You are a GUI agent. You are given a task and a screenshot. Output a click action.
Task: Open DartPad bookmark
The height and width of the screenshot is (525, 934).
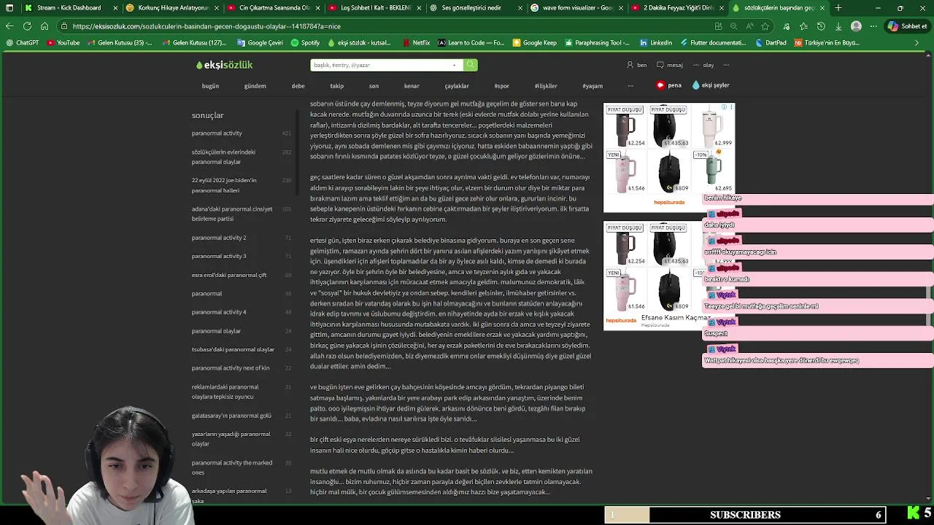point(771,43)
